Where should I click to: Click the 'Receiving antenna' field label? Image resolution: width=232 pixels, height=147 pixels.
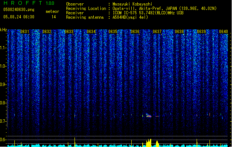(85, 17)
